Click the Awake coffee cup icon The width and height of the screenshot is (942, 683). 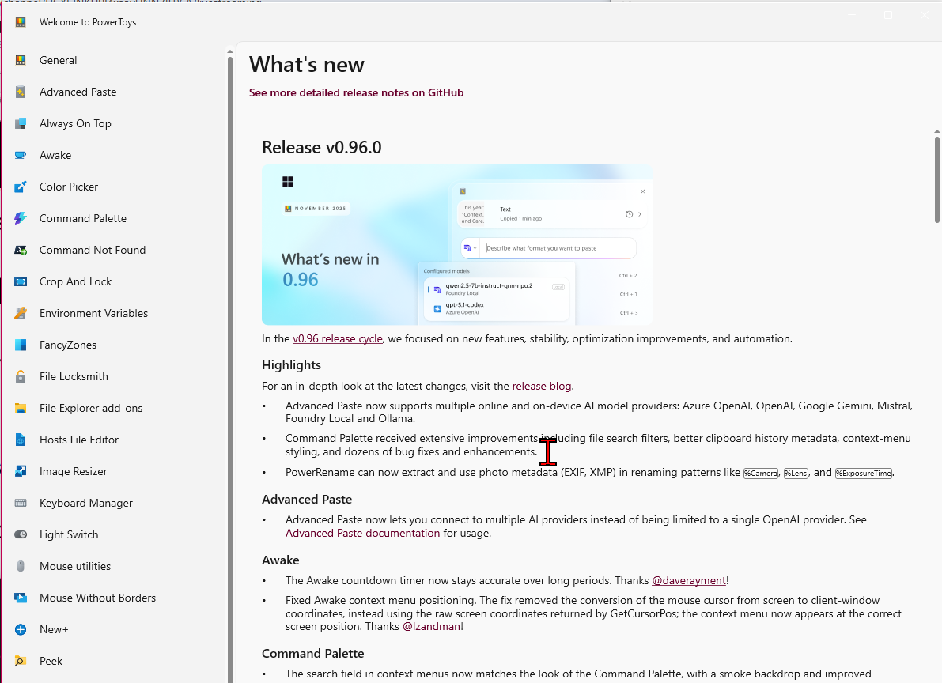[x=21, y=155]
